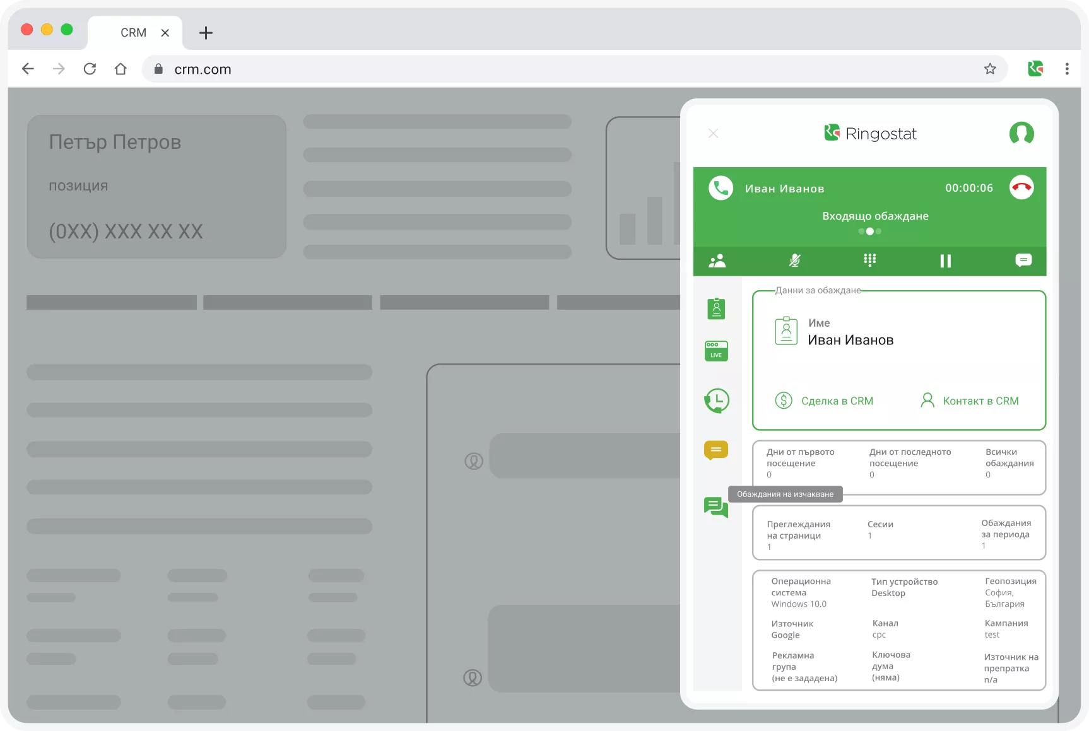The width and height of the screenshot is (1089, 731).
Task: Click the Петър Петров card in CRM page
Action: [156, 187]
